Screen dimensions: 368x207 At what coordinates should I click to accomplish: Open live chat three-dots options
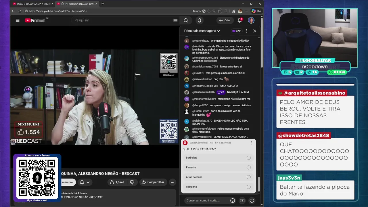[247, 31]
